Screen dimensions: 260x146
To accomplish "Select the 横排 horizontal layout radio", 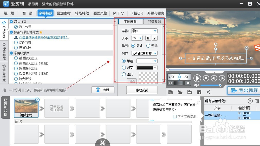I will (133, 46).
